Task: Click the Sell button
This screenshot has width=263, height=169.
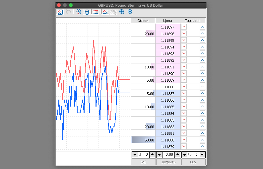Action: [x=144, y=162]
